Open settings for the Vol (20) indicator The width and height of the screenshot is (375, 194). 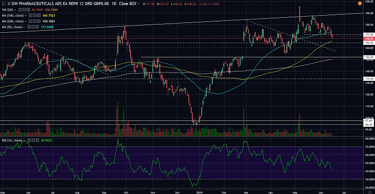[24, 9]
